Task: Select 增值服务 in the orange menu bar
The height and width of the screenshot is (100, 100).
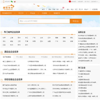Action: (x=57, y=13)
